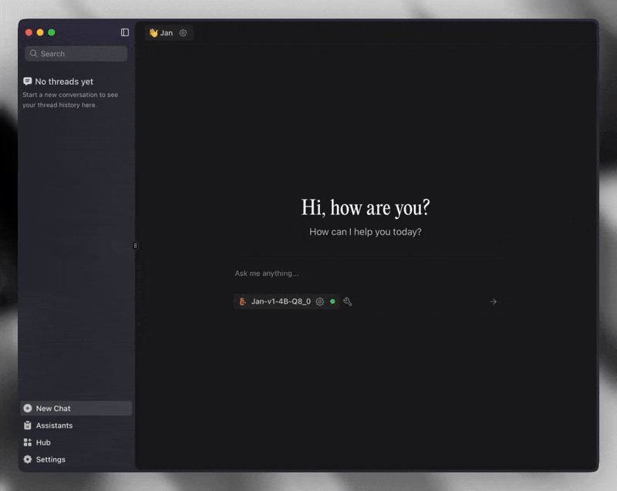Click the chat bubble threads icon
This screenshot has height=491, width=617.
[28, 81]
